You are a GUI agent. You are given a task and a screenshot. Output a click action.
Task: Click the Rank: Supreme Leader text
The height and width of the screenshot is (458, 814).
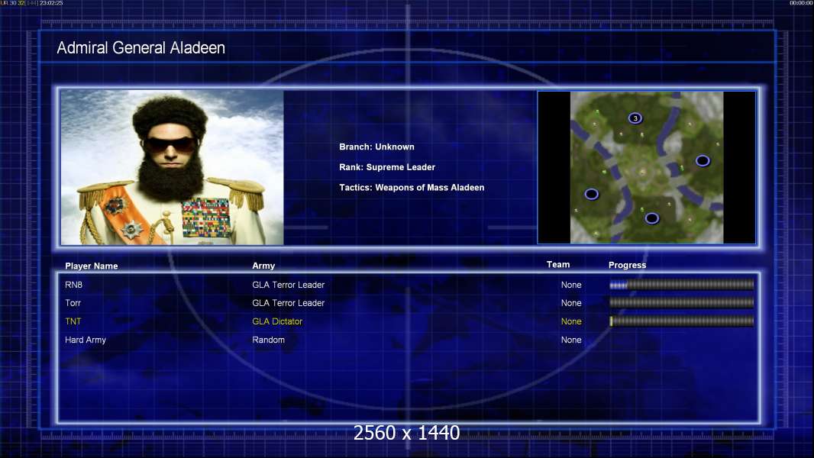click(386, 167)
